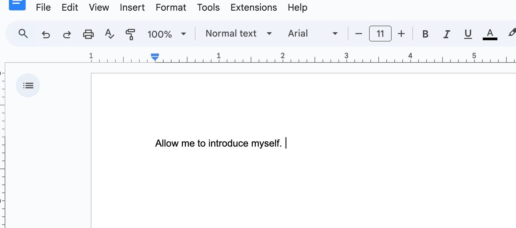Screen dimensions: 516x228
Task: Toggle bold formatting
Action: coord(425,34)
